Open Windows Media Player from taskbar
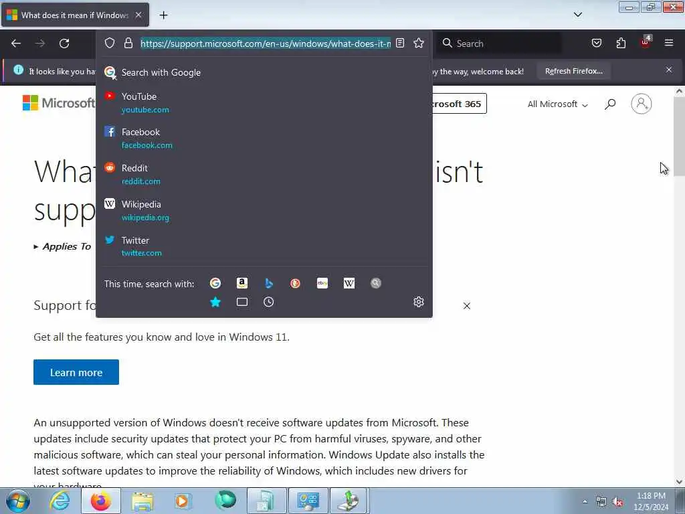Screen dimensions: 685x514 click(x=183, y=501)
